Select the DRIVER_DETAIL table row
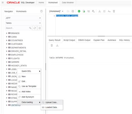The height and width of the screenshot is (114, 132). pyautogui.click(x=19, y=51)
